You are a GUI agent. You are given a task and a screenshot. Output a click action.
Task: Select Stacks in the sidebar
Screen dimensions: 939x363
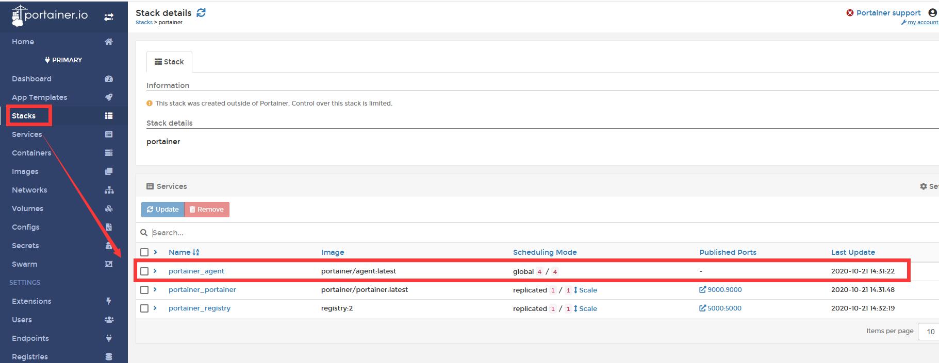click(x=24, y=116)
